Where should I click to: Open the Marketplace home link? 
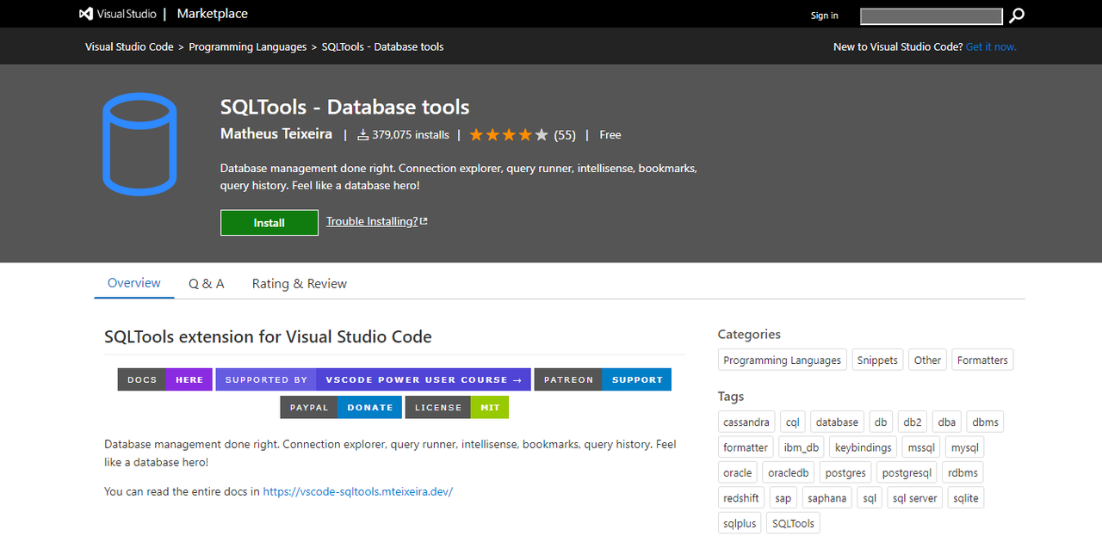pos(212,14)
